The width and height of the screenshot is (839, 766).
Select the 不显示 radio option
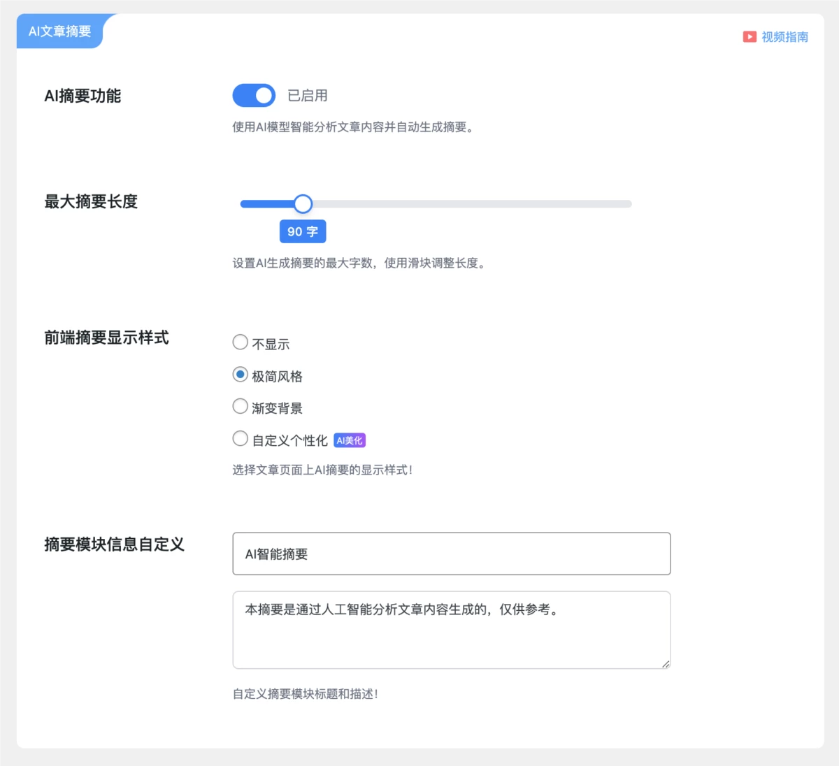241,342
